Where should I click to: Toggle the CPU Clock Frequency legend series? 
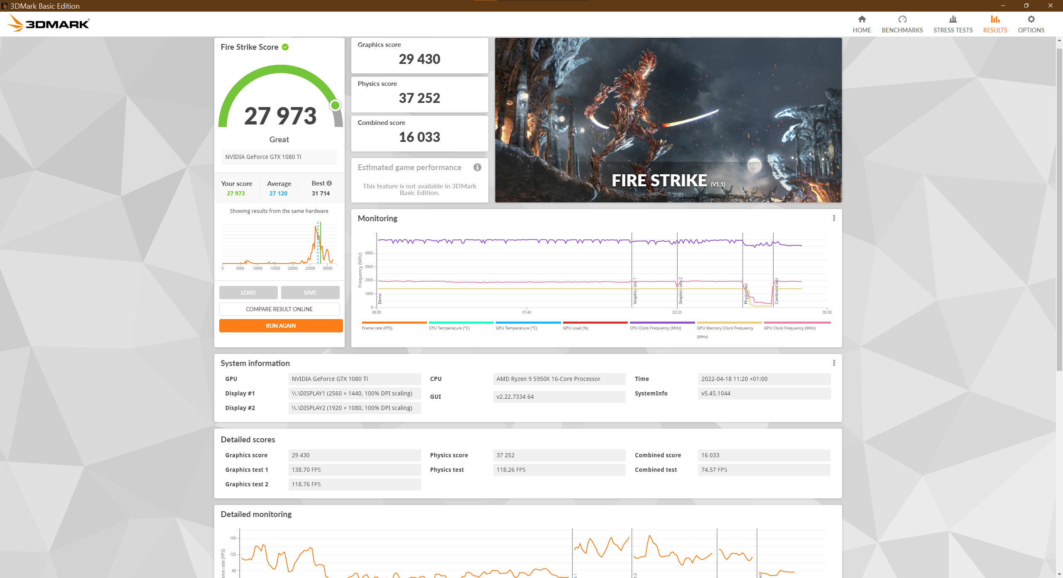click(662, 325)
